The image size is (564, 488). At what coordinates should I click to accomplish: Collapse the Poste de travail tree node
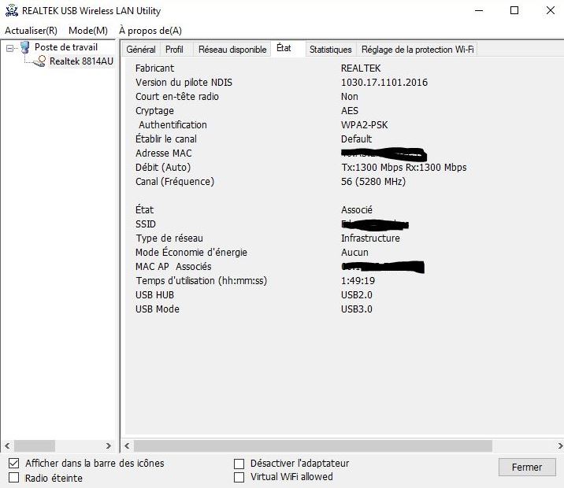tap(9, 48)
